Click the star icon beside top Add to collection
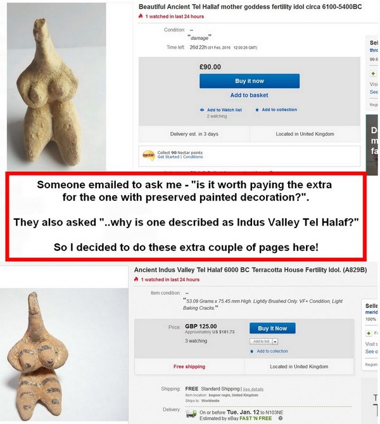380x424 pixels. [x=257, y=110]
